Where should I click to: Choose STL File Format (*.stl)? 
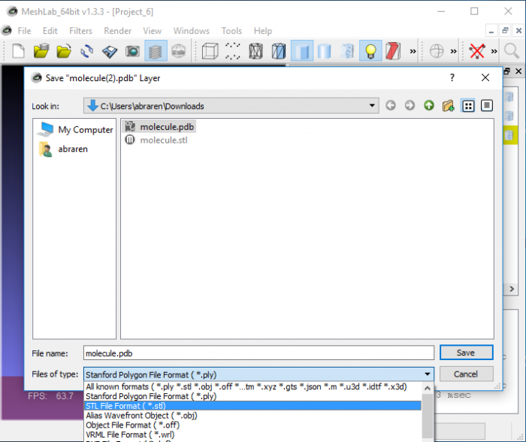pyautogui.click(x=253, y=406)
